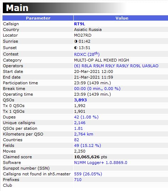This screenshot has height=191, width=168.
Task: Click the Kilometers per QSO label
Action: pos(23,134)
